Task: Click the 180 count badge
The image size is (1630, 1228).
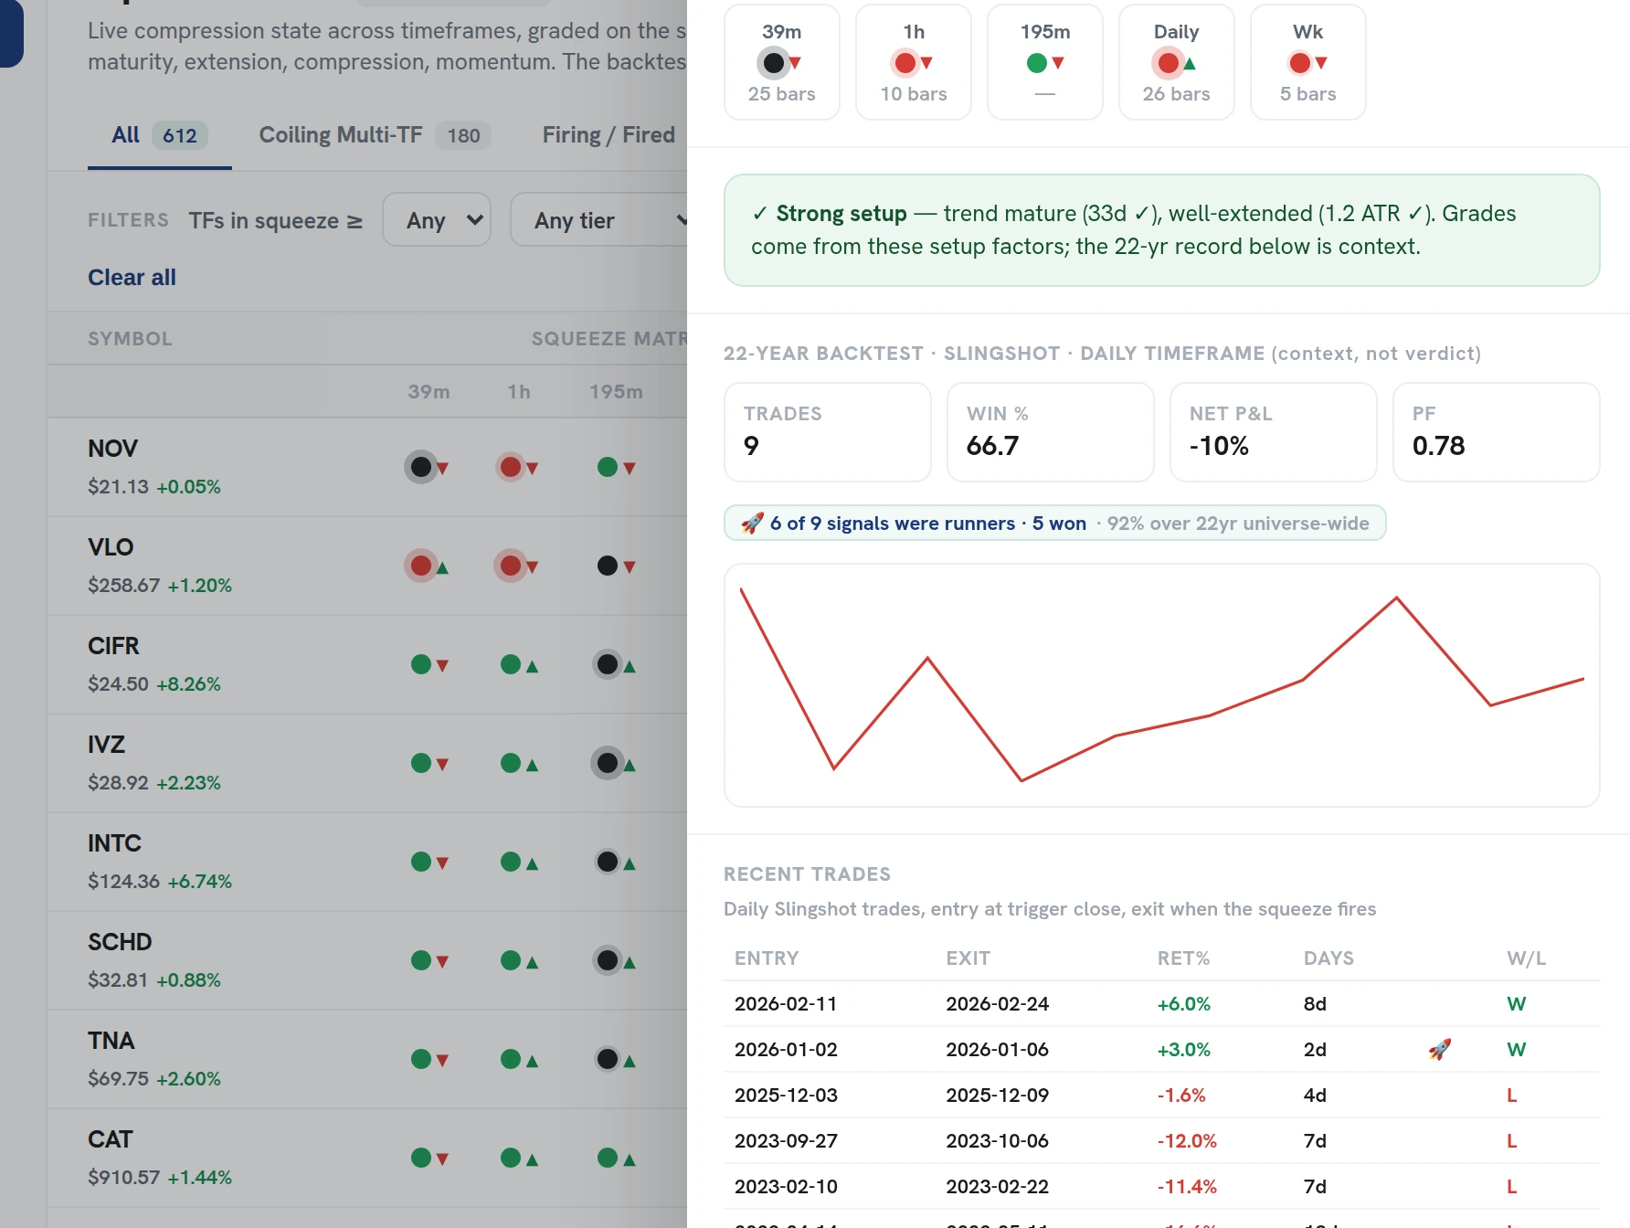Action: [x=463, y=135]
